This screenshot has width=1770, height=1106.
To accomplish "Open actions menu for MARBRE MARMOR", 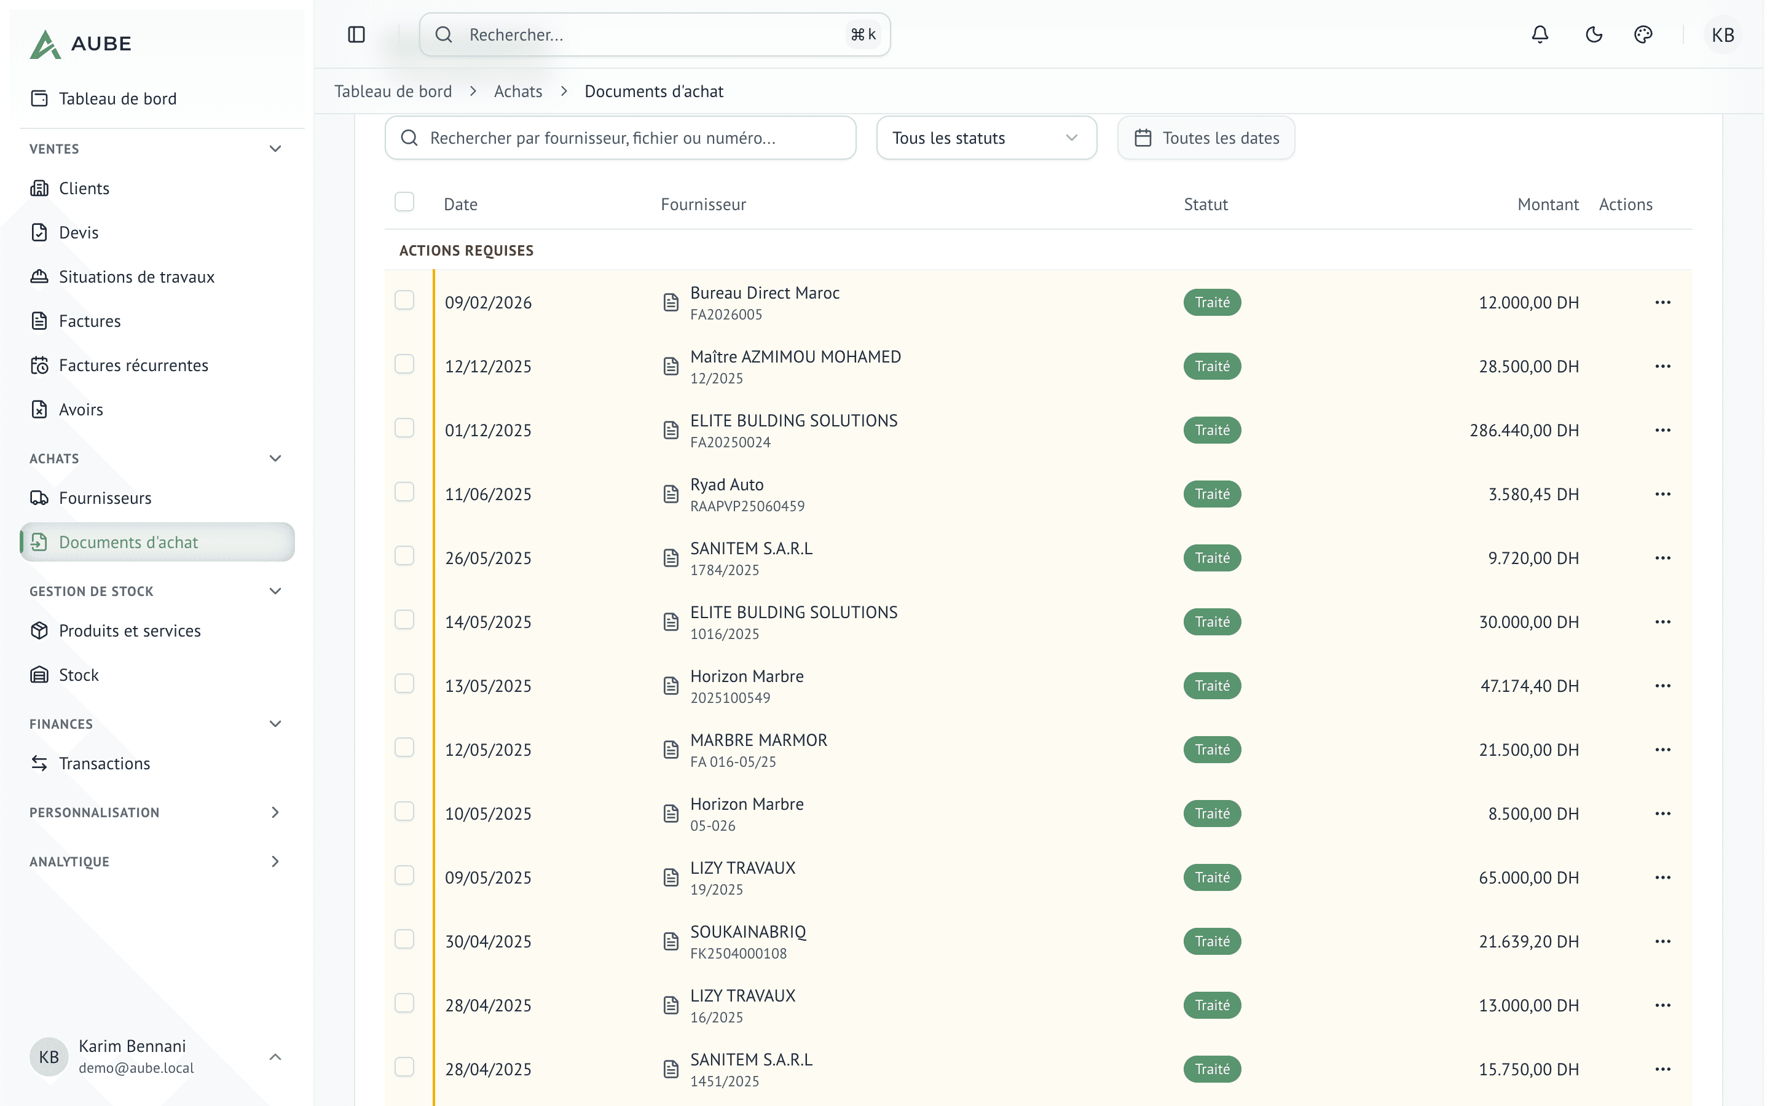I will pos(1662,750).
